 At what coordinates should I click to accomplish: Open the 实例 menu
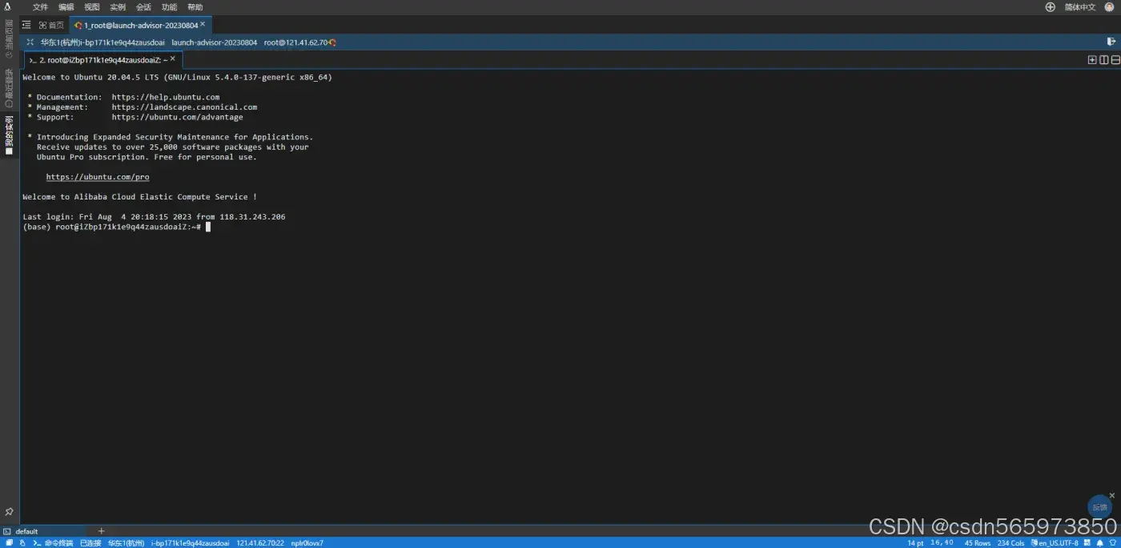point(118,7)
